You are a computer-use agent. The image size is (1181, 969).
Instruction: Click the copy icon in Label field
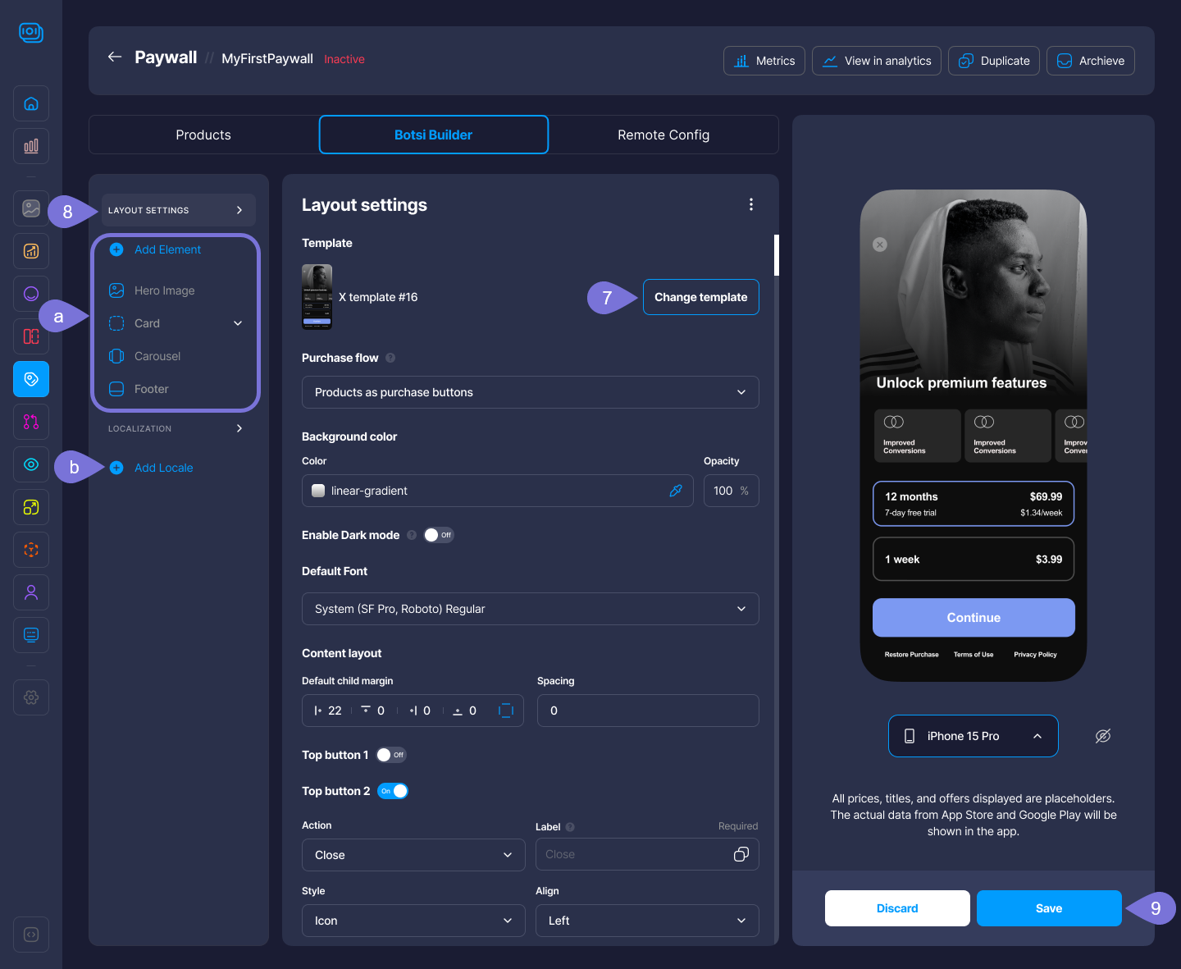coord(741,854)
